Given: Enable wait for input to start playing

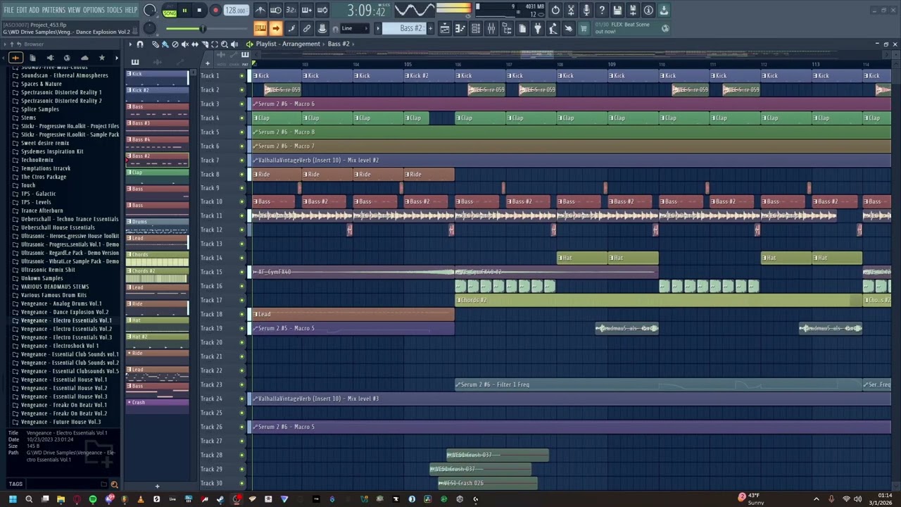Looking at the screenshot, I should pos(276,10).
